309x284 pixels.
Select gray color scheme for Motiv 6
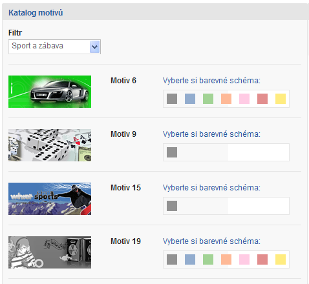click(172, 99)
